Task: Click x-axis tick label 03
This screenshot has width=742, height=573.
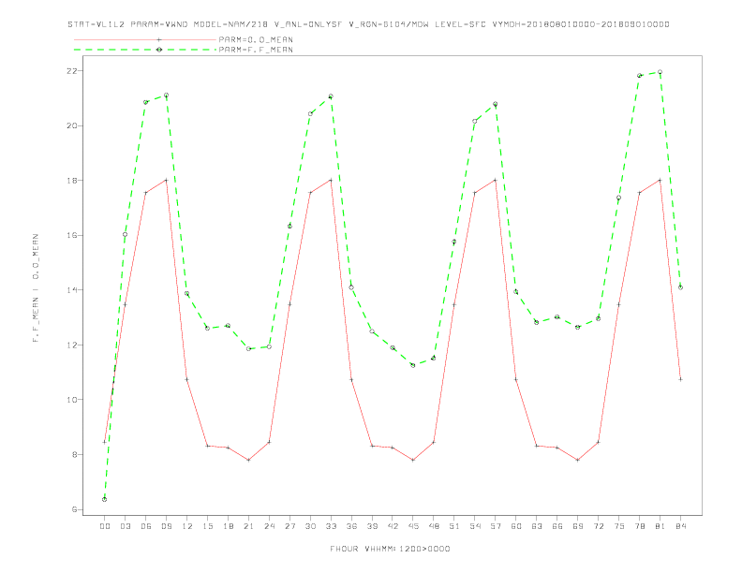Action: 125,526
